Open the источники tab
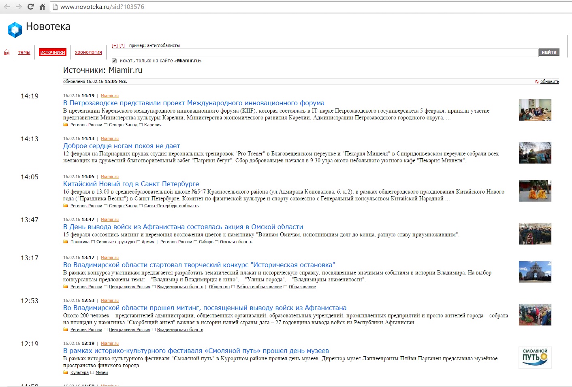This screenshot has height=387, width=572. [x=53, y=52]
